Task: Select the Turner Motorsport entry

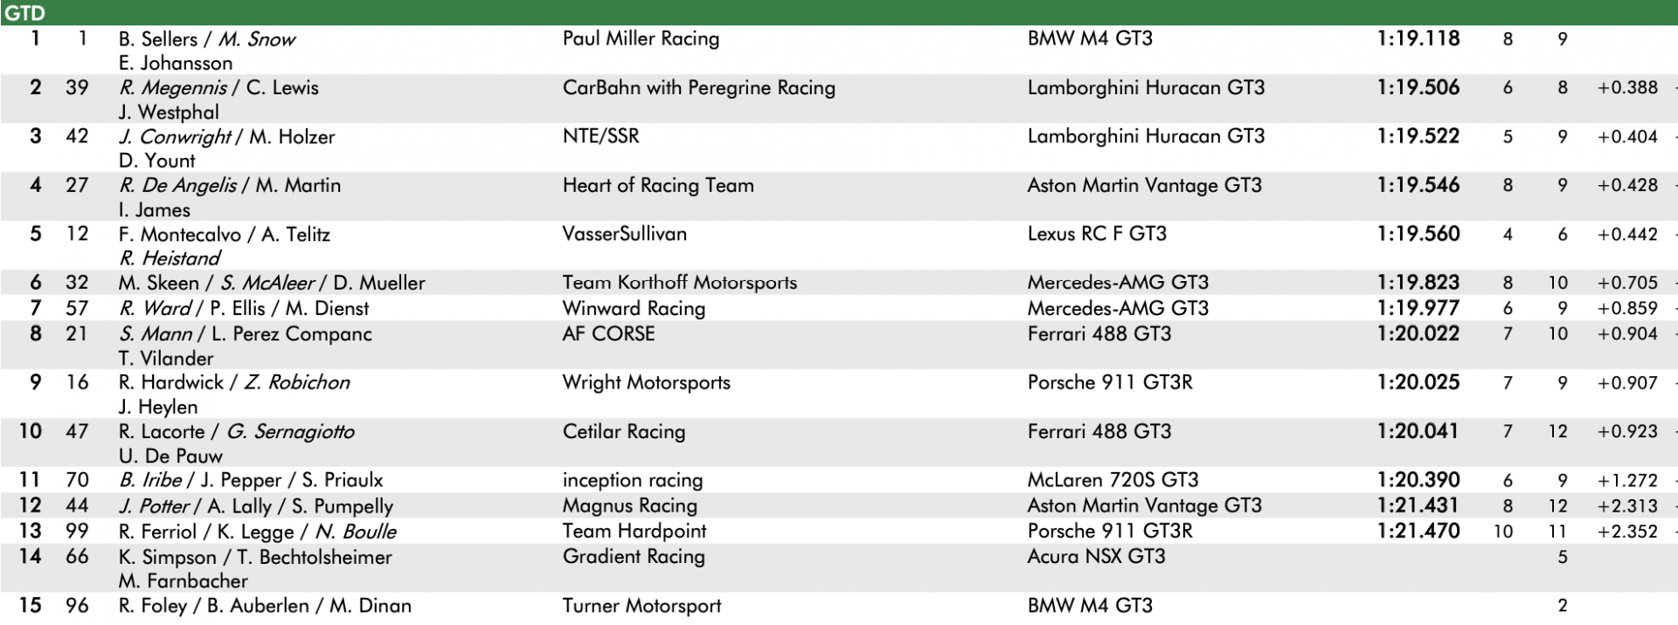Action: click(x=641, y=606)
